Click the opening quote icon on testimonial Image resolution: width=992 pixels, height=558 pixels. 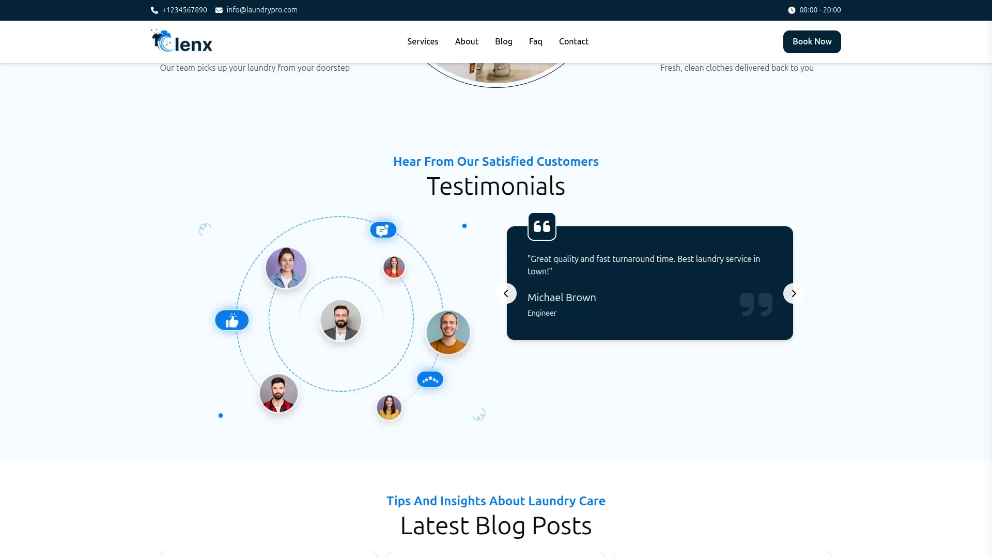(542, 226)
